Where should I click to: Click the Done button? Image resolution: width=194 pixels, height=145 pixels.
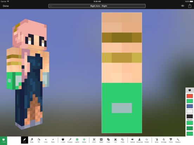coord(6,6)
